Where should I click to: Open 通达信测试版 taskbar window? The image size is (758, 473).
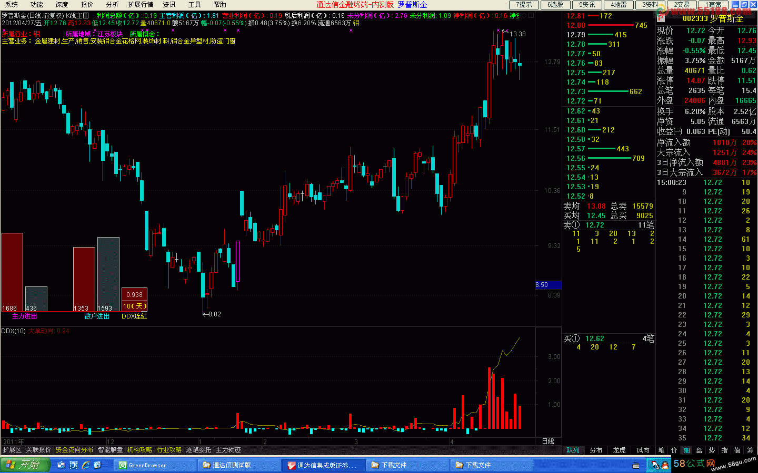pos(240,465)
